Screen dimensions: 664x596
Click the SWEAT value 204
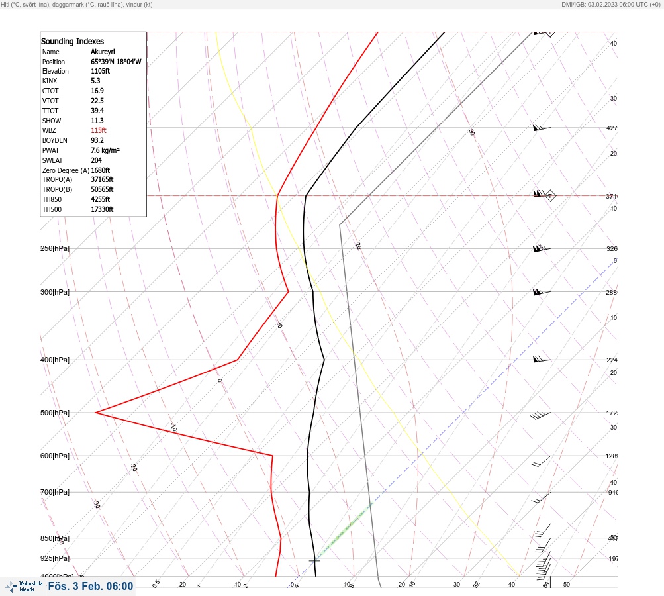coord(96,160)
